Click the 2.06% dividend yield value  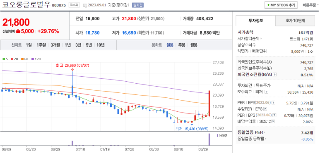[308, 122]
